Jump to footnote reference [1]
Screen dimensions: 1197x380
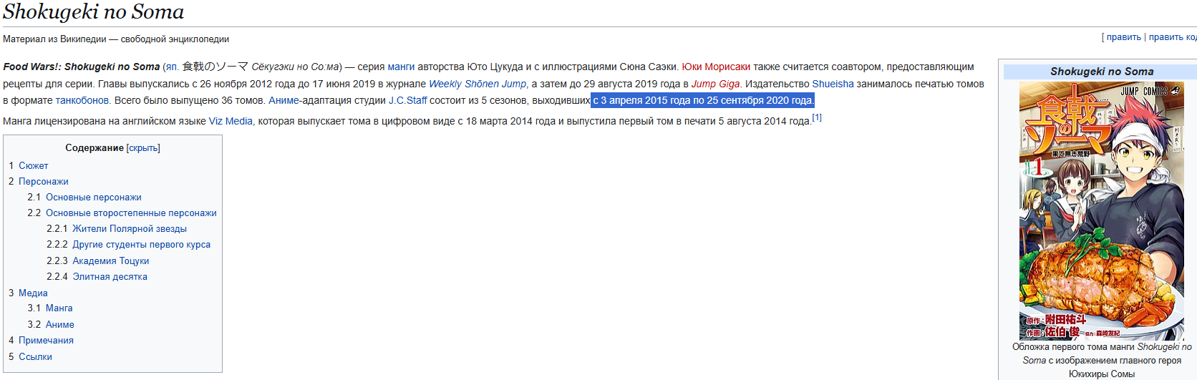(817, 118)
